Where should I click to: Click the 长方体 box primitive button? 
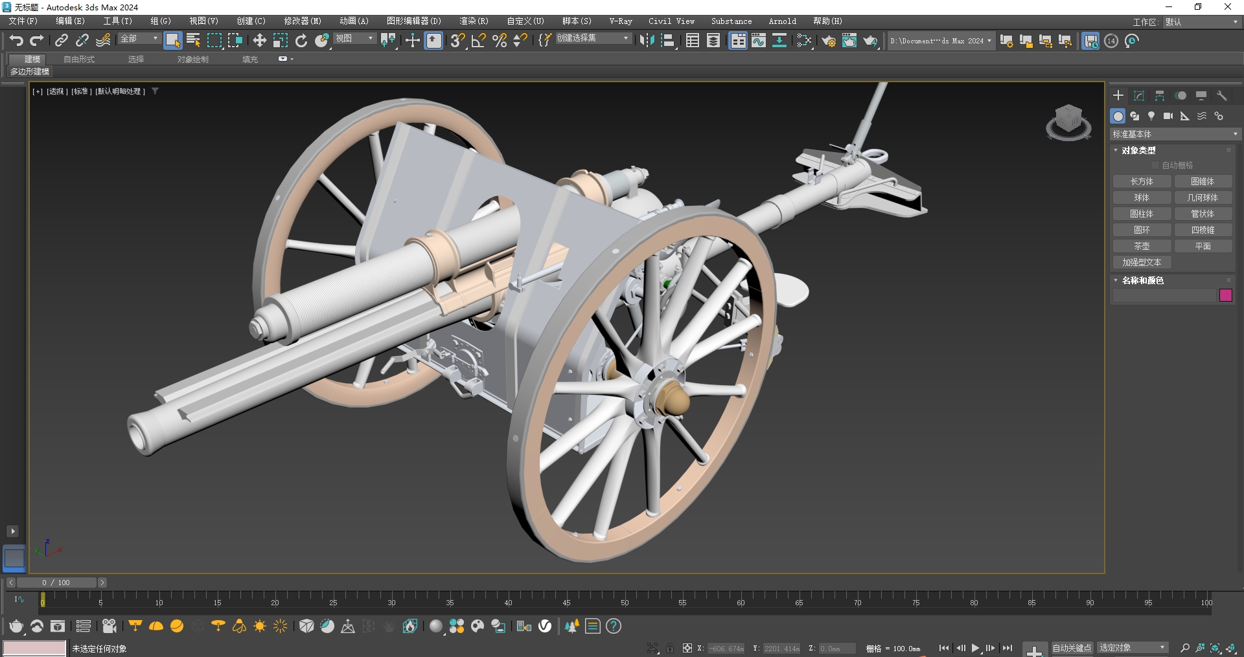(1142, 181)
